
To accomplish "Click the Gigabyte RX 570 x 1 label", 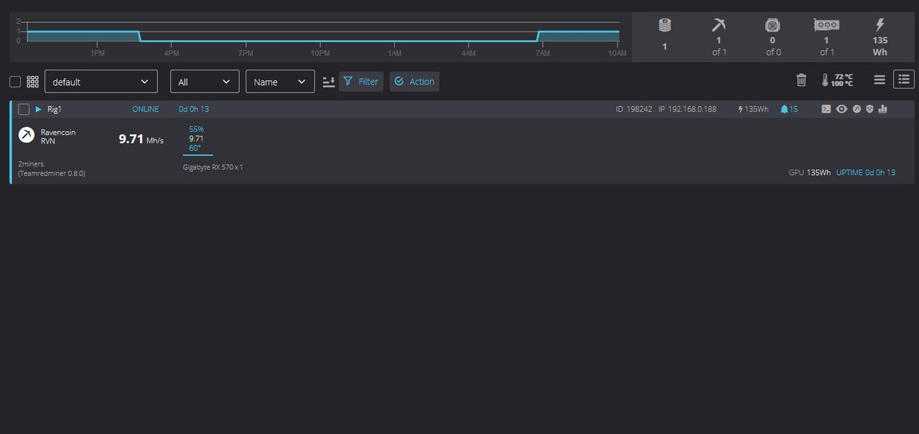I will pyautogui.click(x=213, y=167).
